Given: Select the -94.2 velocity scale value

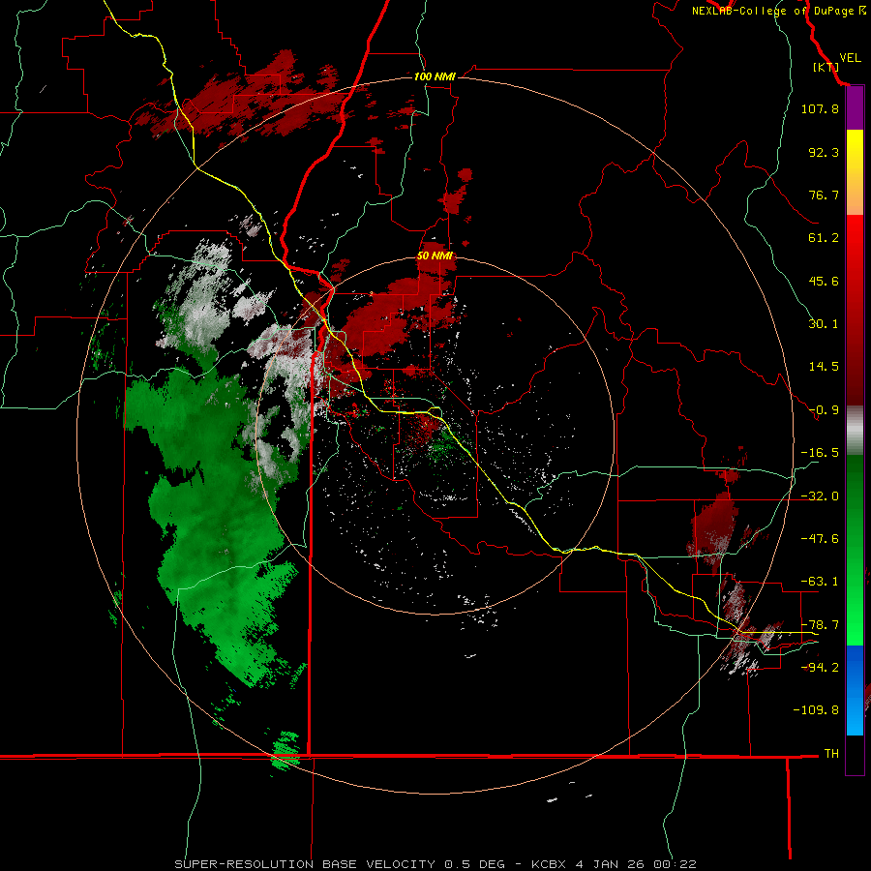Looking at the screenshot, I should [x=820, y=668].
